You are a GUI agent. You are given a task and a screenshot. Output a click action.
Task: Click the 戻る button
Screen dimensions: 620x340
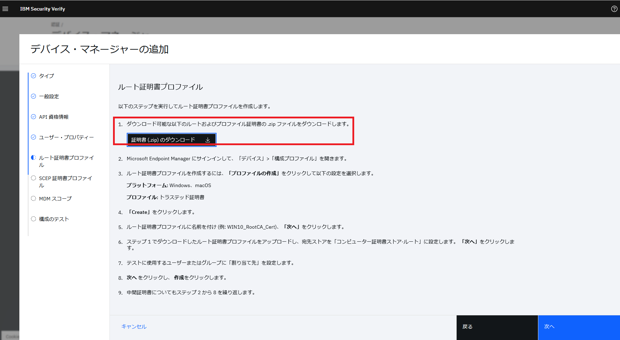click(x=497, y=327)
